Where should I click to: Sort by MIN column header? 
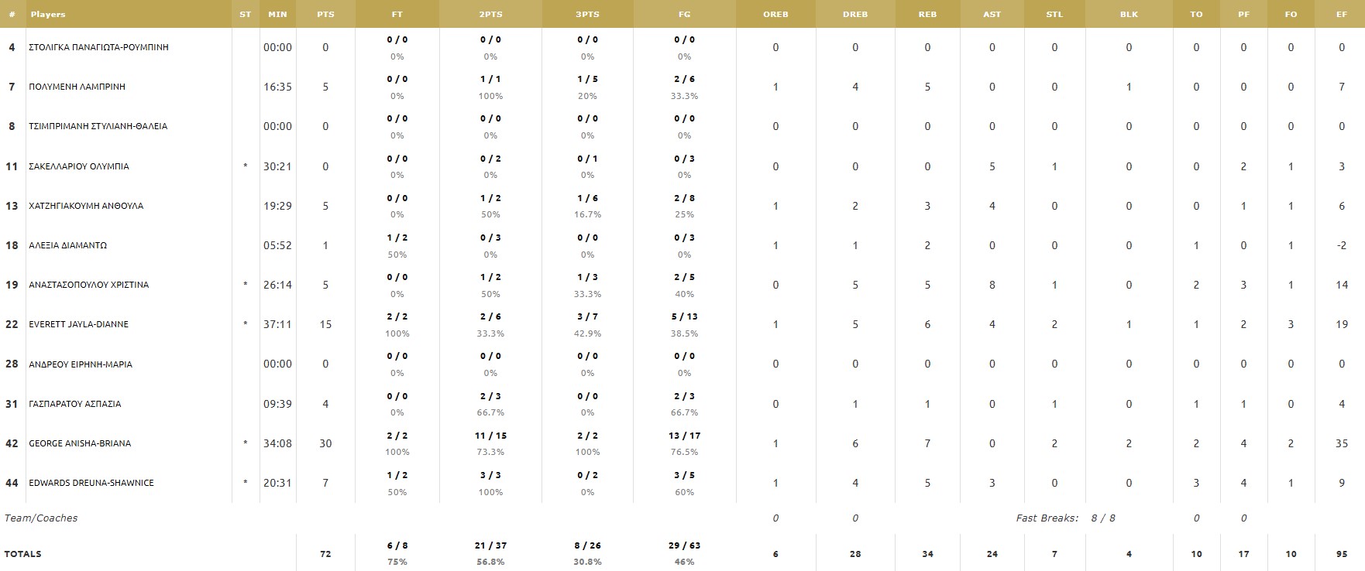coord(277,14)
